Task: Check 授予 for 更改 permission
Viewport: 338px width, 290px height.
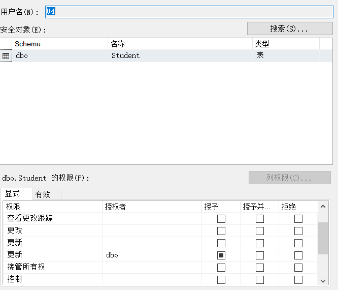Action: click(221, 231)
